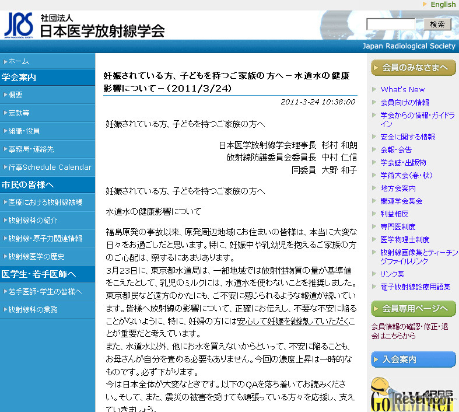
Task: Focus the site search input field
Action: coord(391,24)
